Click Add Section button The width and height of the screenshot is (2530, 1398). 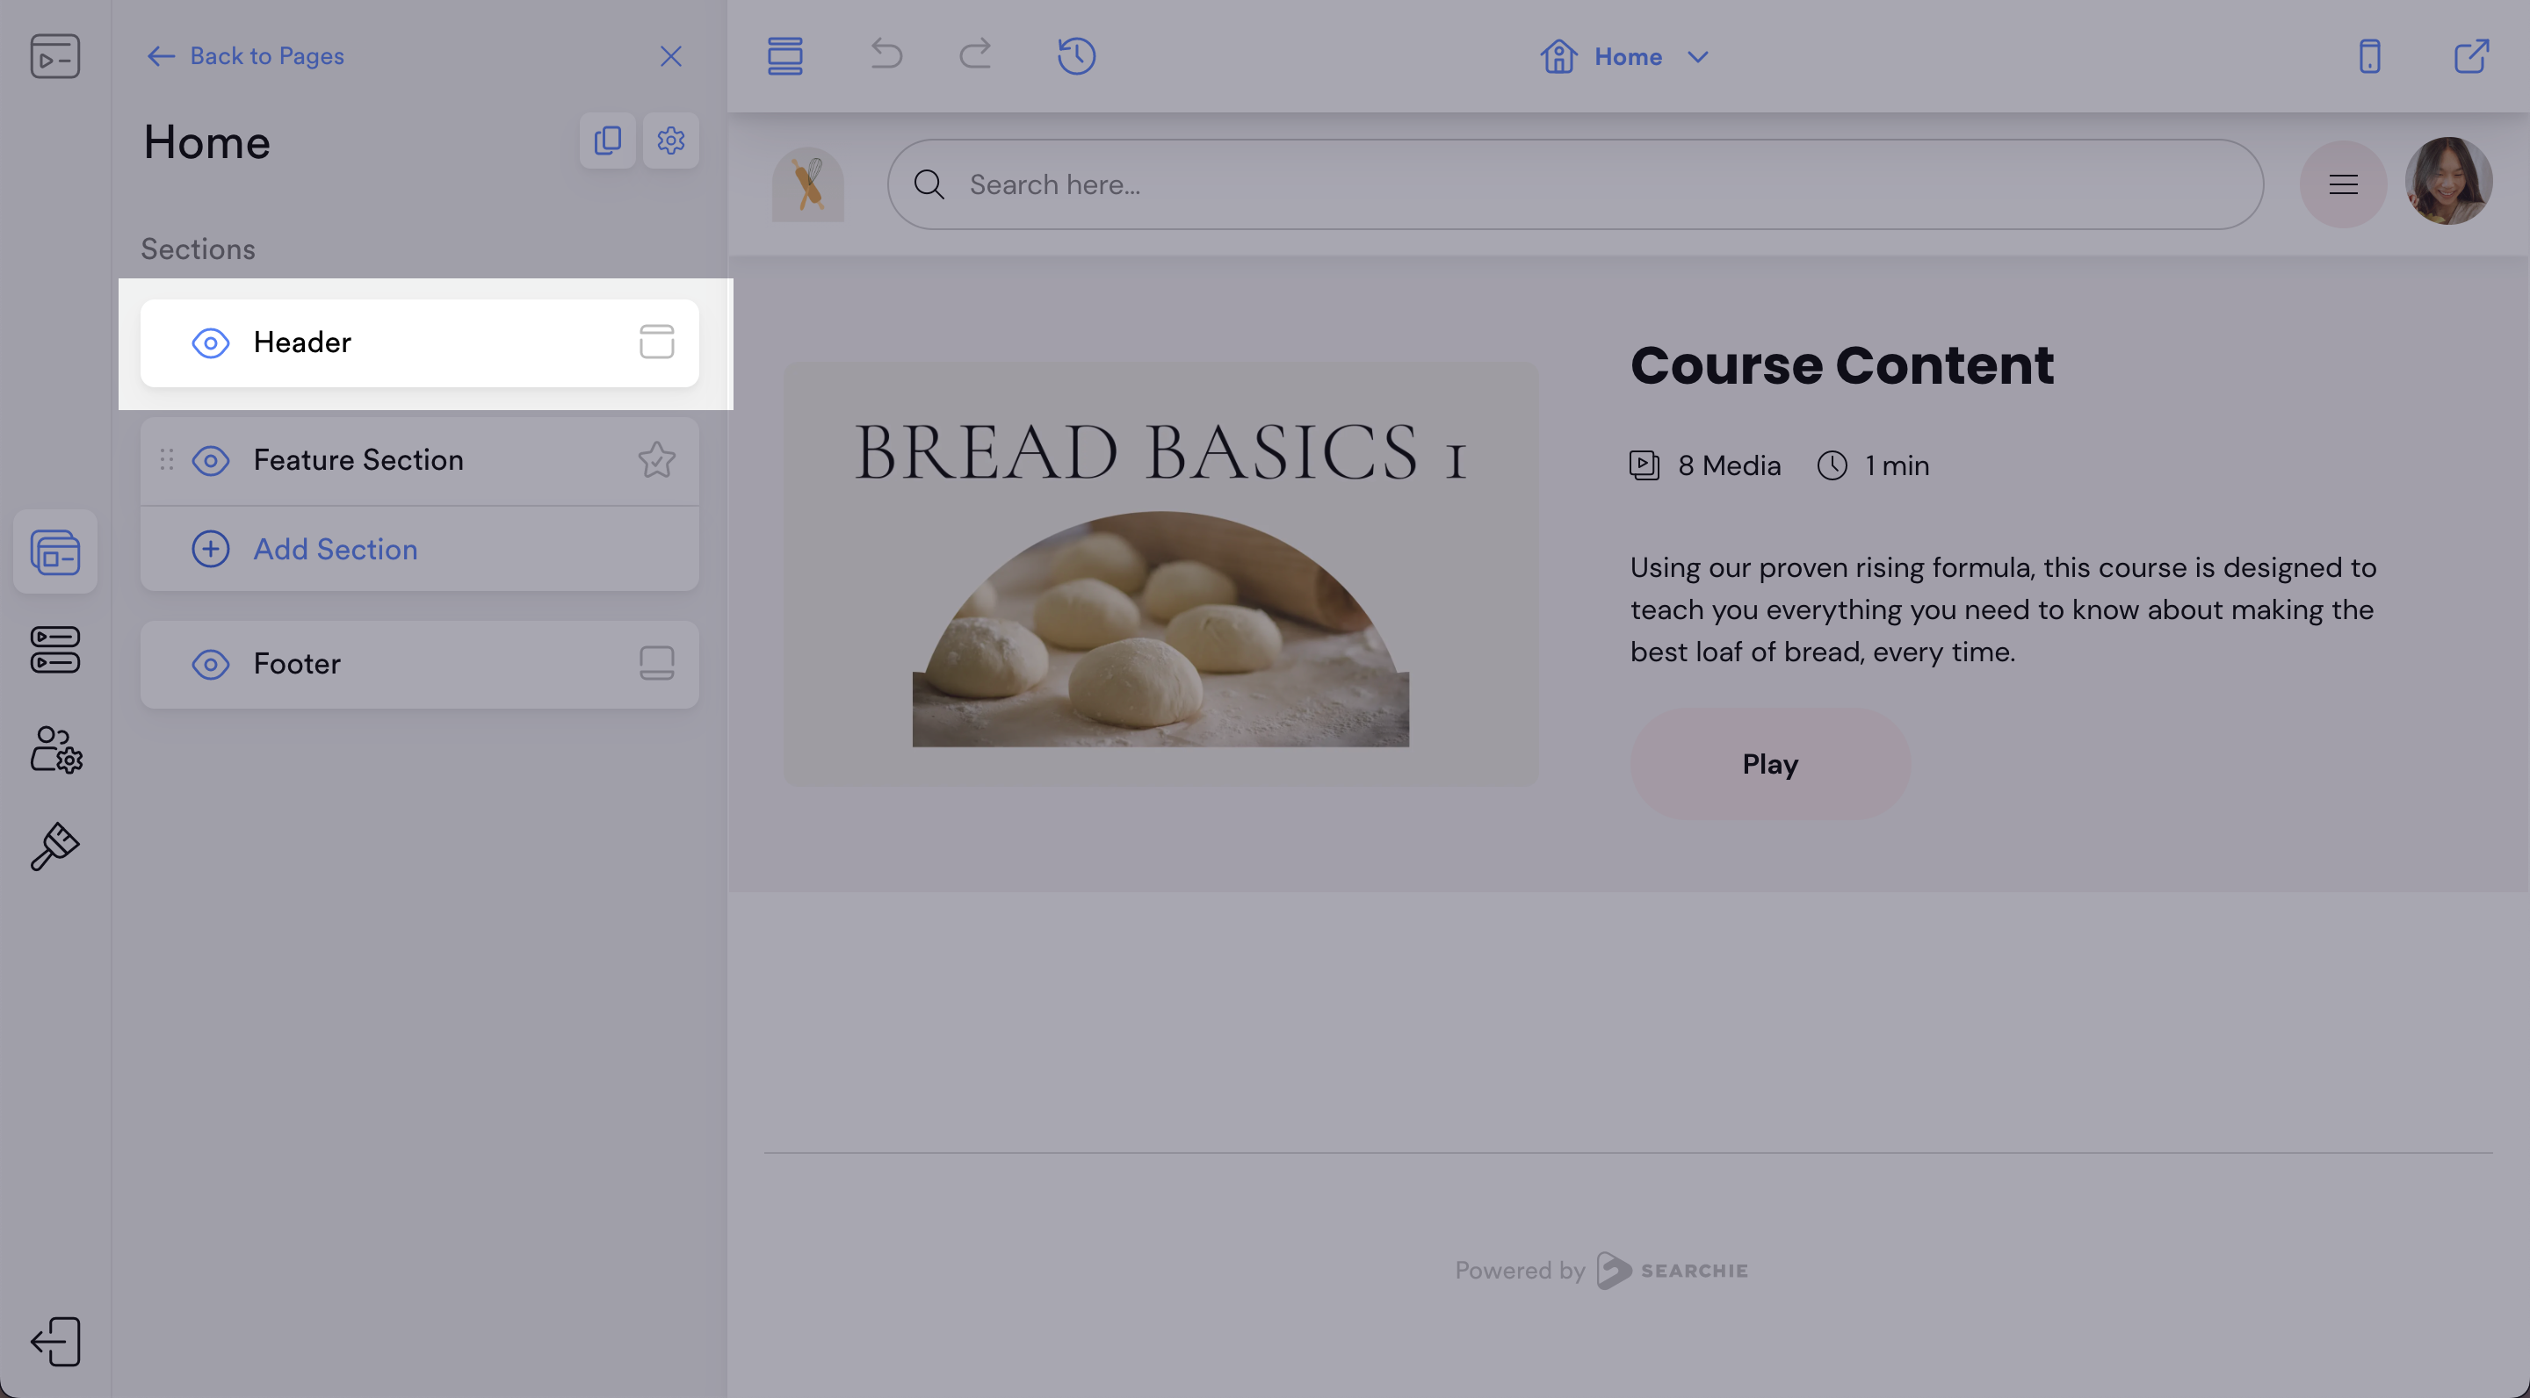click(x=334, y=550)
